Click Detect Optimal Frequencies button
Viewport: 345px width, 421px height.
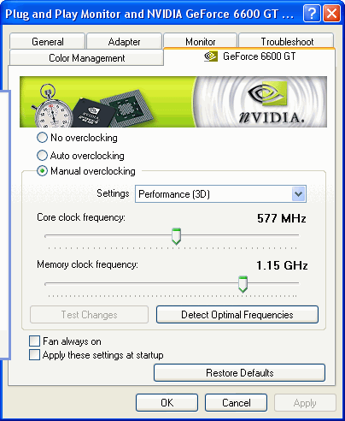pos(237,315)
